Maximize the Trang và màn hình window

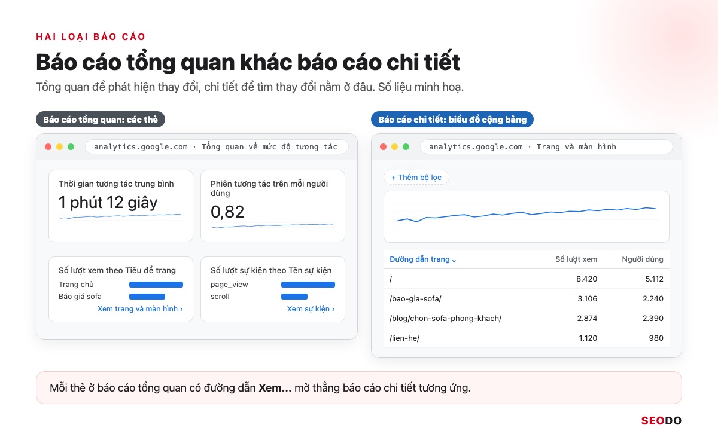(x=406, y=146)
